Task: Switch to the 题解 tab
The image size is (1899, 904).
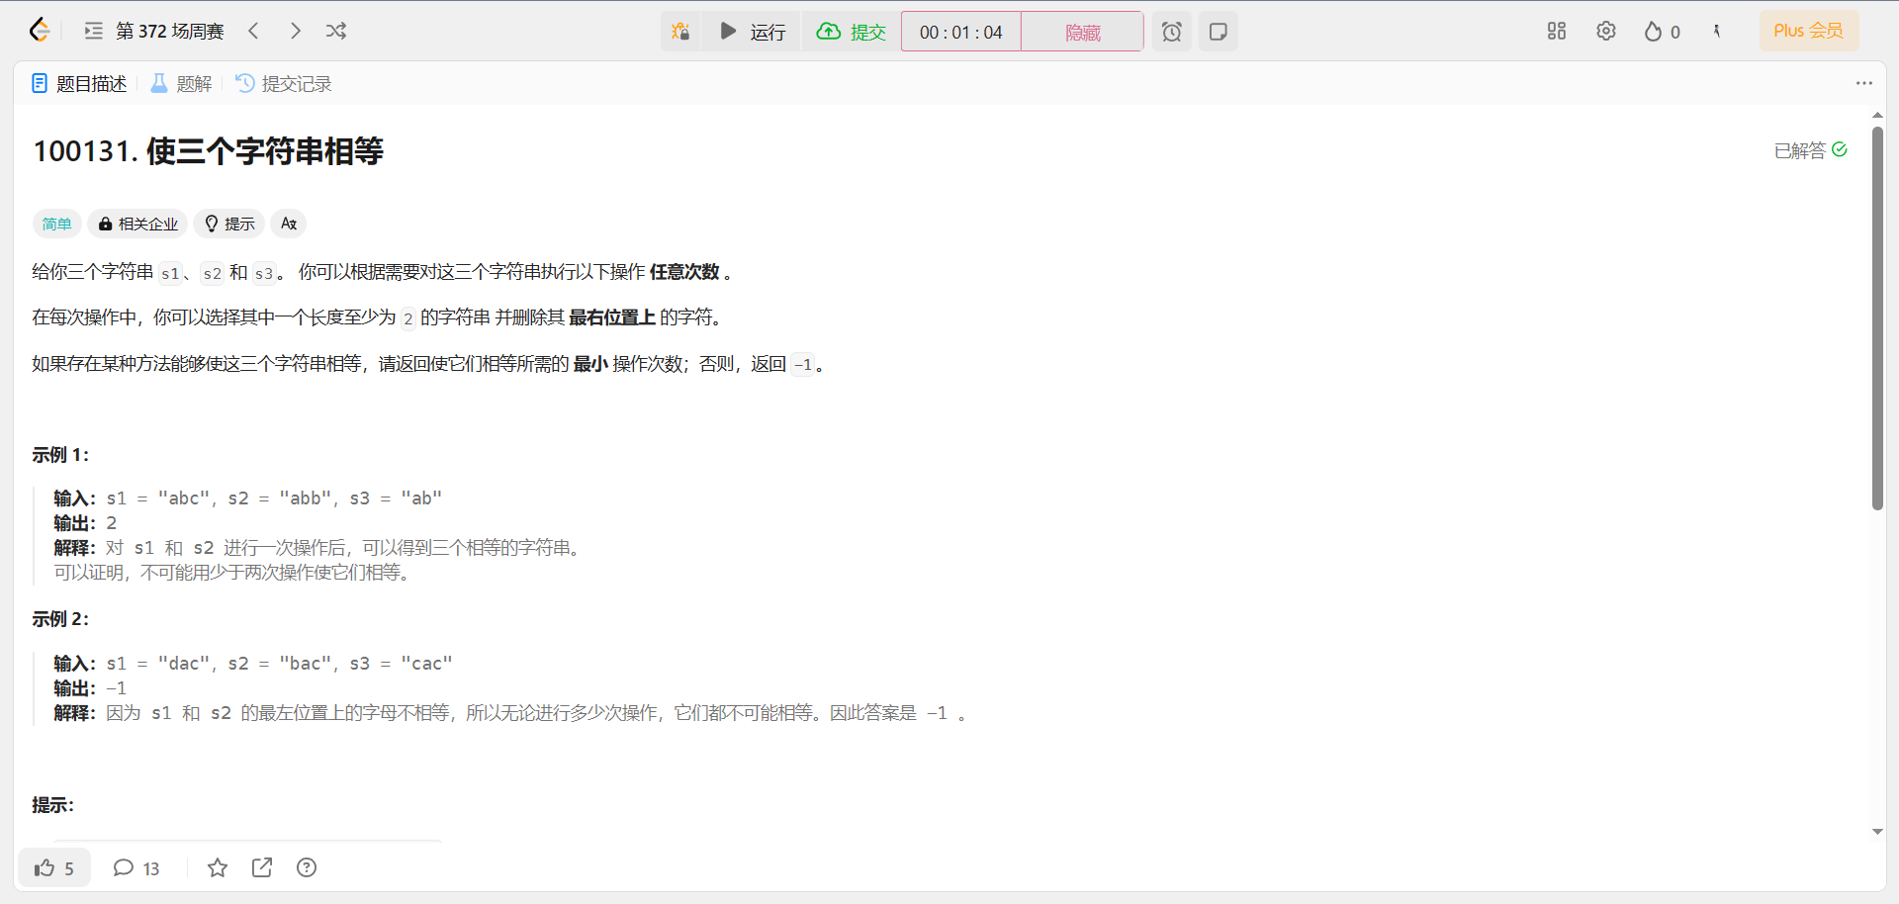Action: point(181,84)
